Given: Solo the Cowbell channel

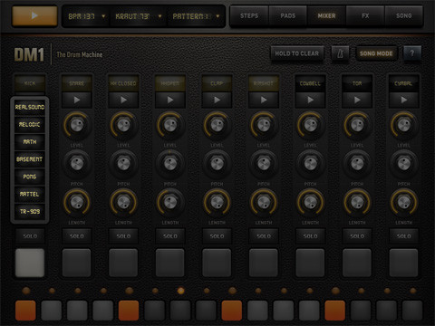Looking at the screenshot, I should click(x=311, y=236).
